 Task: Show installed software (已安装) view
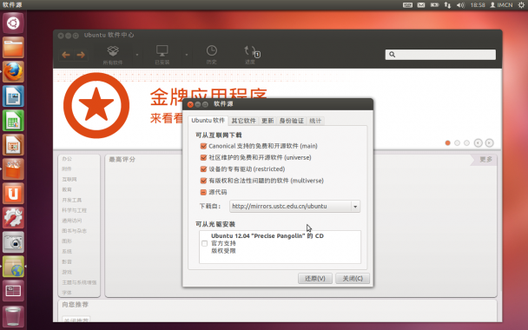point(162,55)
